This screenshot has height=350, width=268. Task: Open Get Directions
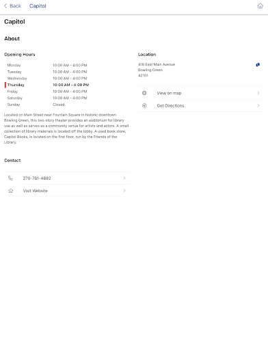201,105
